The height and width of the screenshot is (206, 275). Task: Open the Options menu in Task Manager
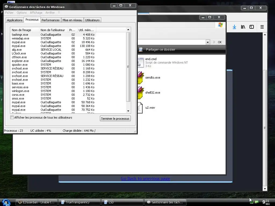[22, 13]
